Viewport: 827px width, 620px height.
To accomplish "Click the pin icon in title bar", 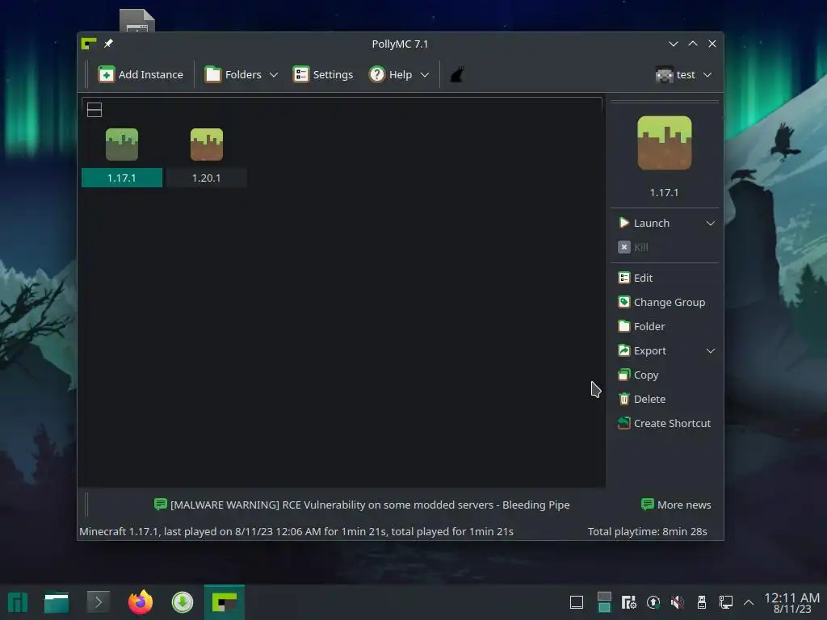I will coord(108,44).
